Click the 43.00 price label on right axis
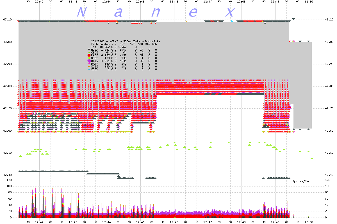337x224 pixels. pyautogui.click(x=329, y=42)
